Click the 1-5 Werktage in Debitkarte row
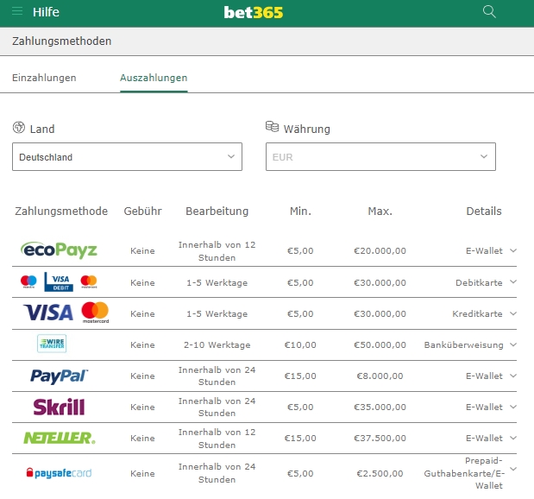534x499 pixels. (217, 282)
